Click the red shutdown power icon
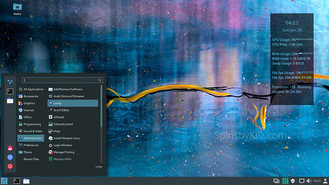The width and height of the screenshot is (329, 185). pos(10,166)
